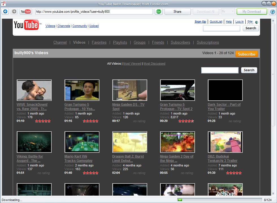Image resolution: width=277 pixels, height=203 pixels.
Task: Focus the channel videos search box
Action: [x=220, y=70]
